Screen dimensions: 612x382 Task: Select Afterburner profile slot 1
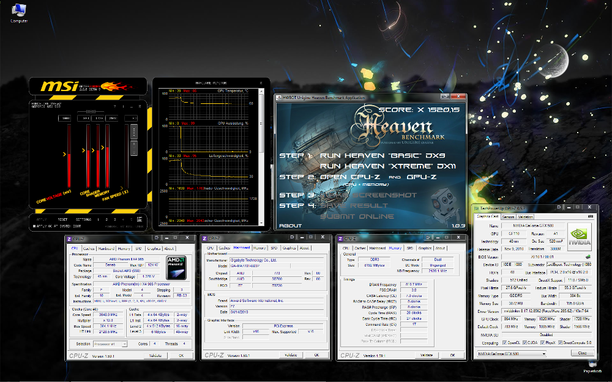pyautogui.click(x=98, y=219)
